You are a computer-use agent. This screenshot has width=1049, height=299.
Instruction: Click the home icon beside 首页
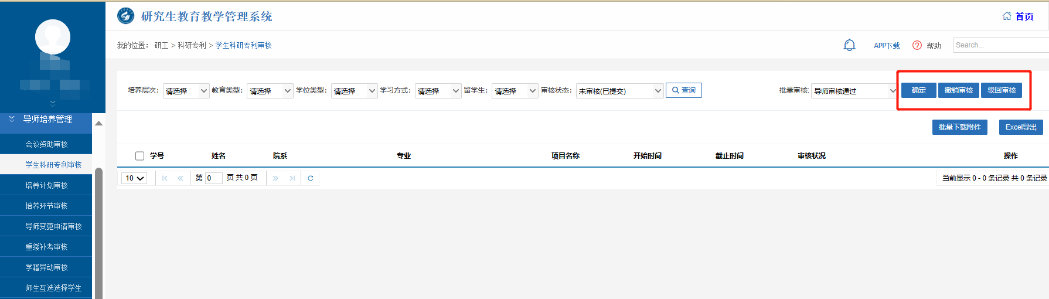click(x=1007, y=16)
